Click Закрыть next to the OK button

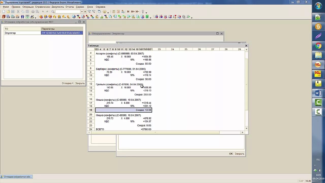pos(239,154)
